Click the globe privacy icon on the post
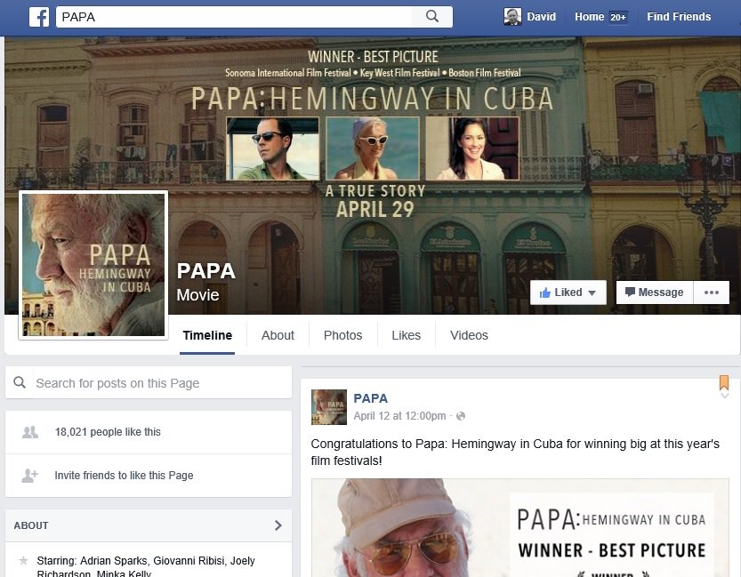This screenshot has height=577, width=741. pyautogui.click(x=461, y=416)
